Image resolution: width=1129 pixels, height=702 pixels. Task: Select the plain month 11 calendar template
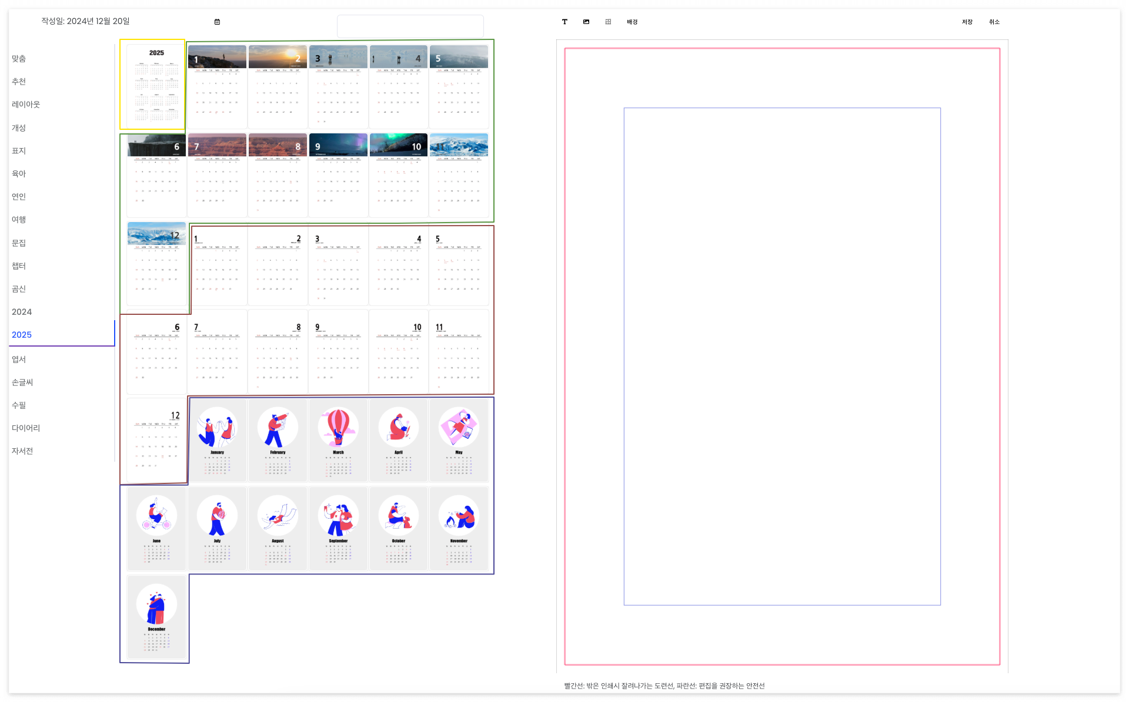tap(459, 351)
